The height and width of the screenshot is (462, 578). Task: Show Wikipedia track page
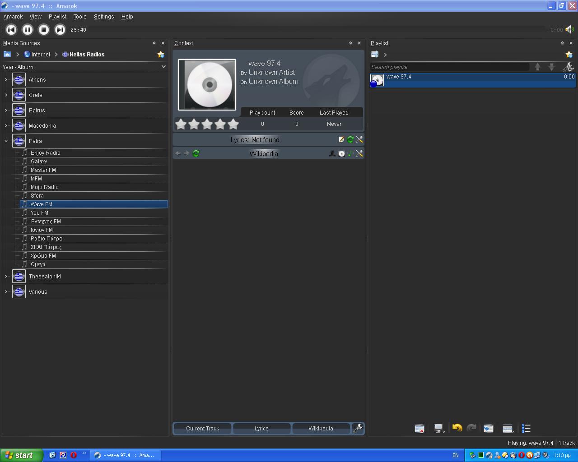tap(350, 154)
